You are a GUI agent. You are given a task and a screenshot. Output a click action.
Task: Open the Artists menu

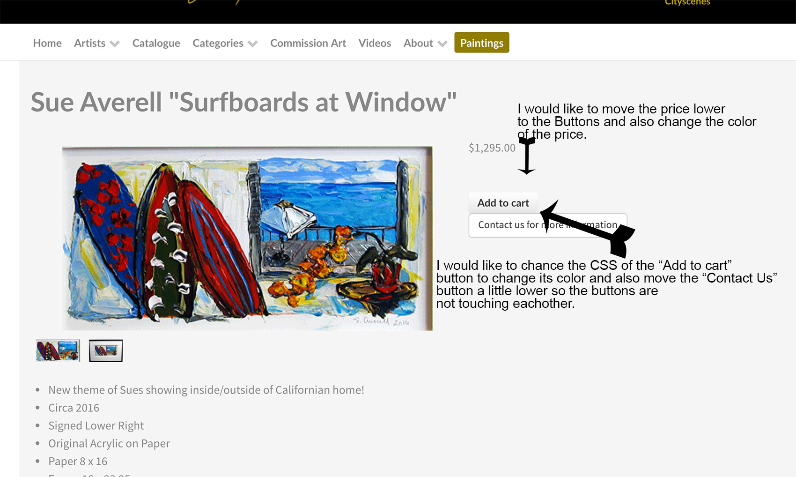pos(89,43)
